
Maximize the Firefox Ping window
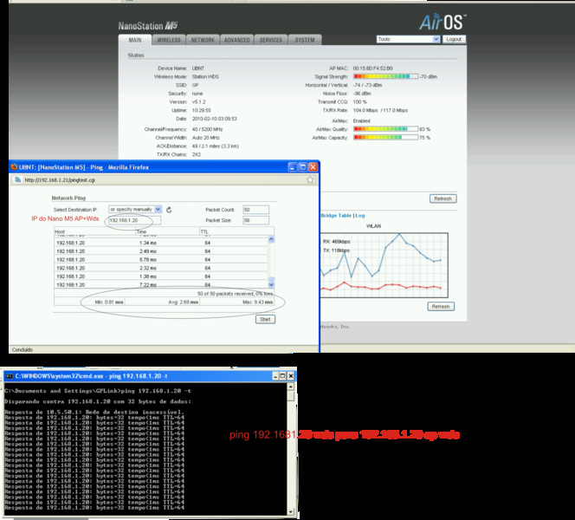pyautogui.click(x=302, y=167)
